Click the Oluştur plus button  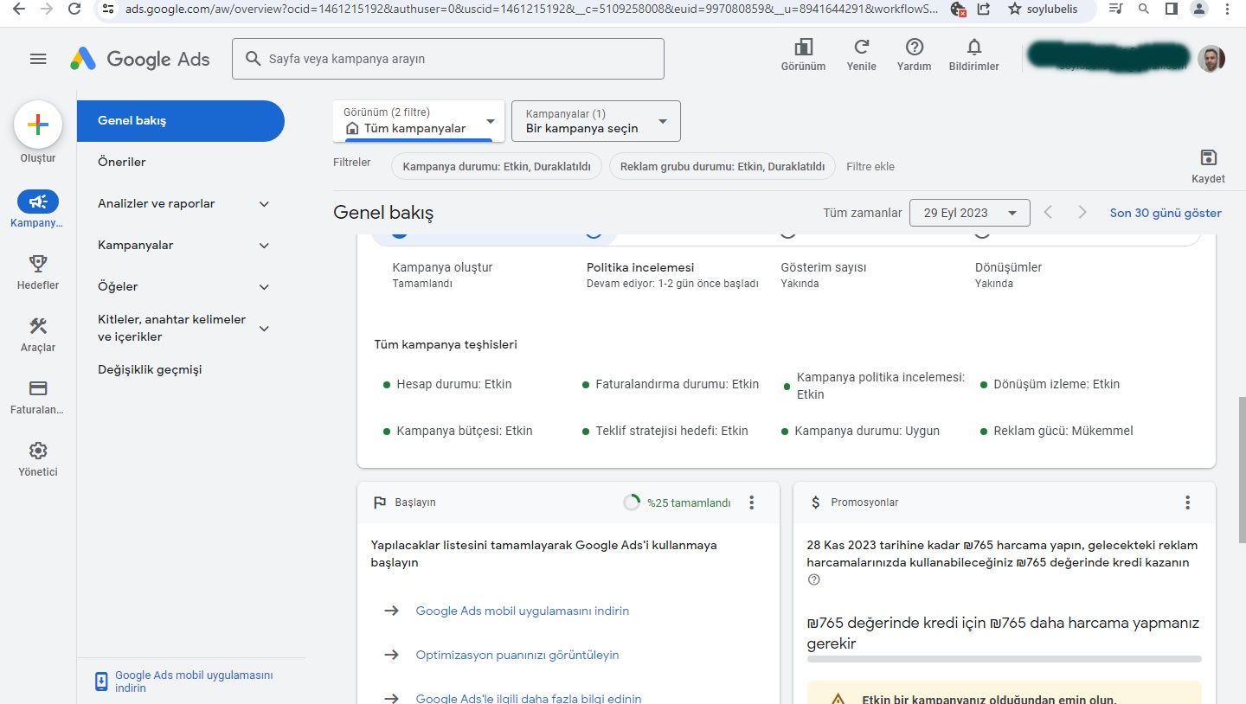[38, 125]
